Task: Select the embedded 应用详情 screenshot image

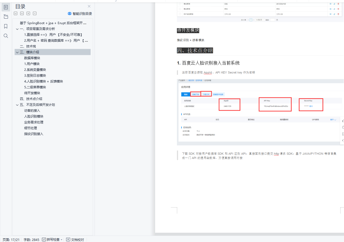Action: (x=260, y=112)
